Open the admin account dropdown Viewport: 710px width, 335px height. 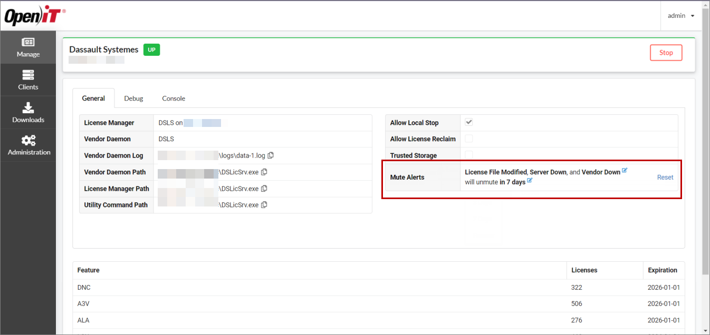(x=680, y=15)
